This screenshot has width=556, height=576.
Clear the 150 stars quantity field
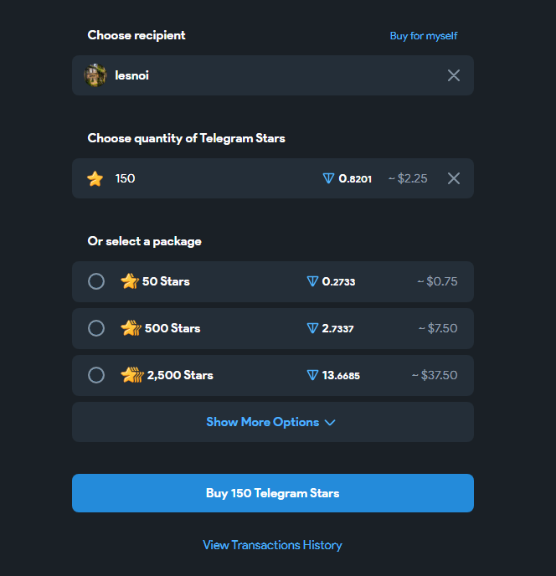pos(454,178)
